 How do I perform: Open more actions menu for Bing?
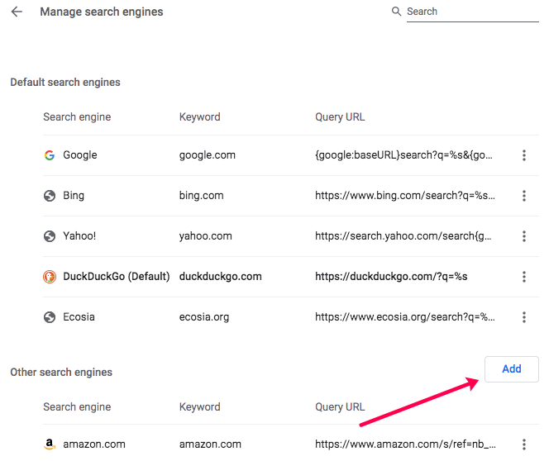click(524, 196)
